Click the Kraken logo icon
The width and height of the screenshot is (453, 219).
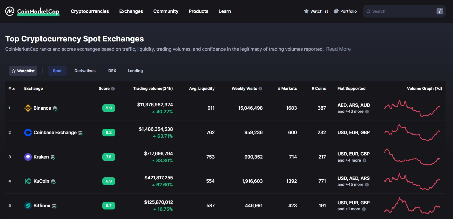tap(28, 157)
